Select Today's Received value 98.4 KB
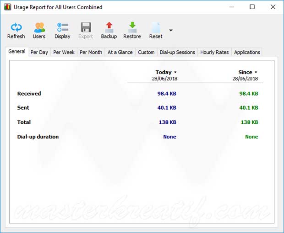 (167, 94)
